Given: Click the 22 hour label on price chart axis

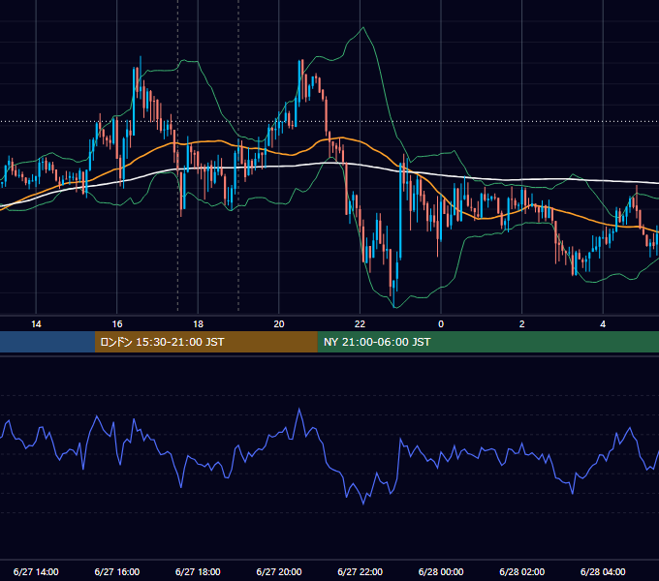Looking at the screenshot, I should pos(360,324).
